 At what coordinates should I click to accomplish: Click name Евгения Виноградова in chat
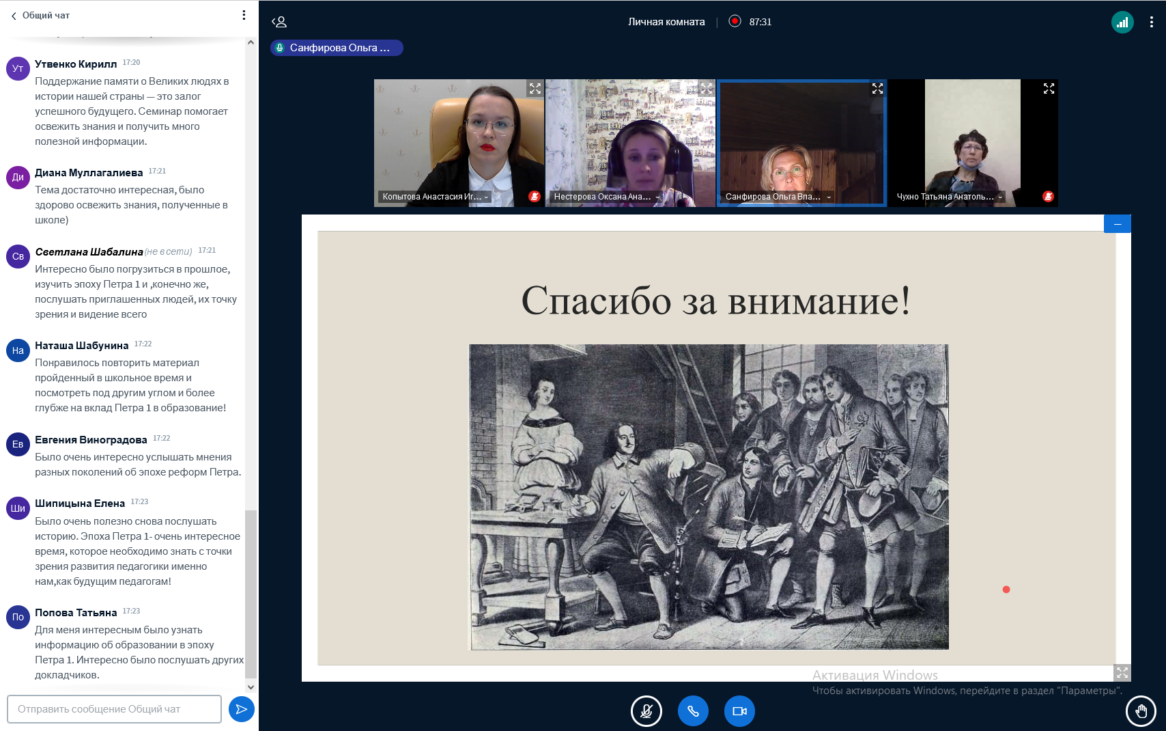[x=91, y=440]
